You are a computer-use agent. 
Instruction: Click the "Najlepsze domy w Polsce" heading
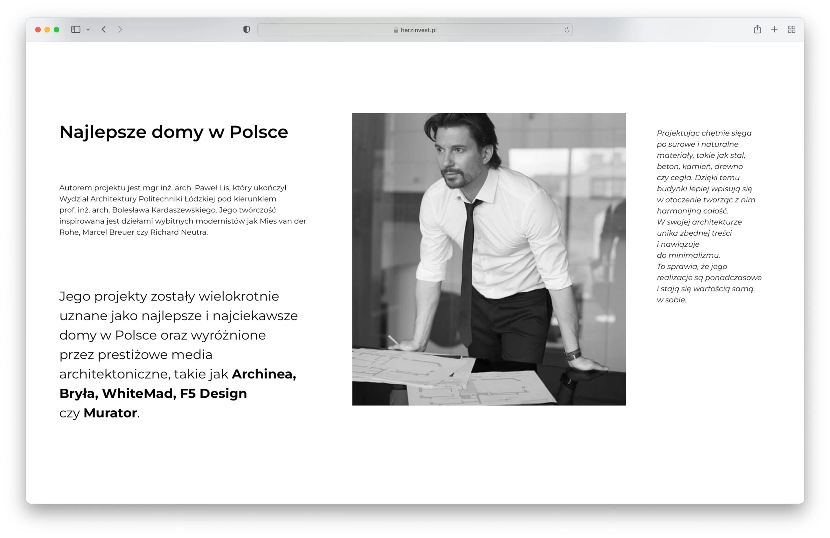pos(174,132)
